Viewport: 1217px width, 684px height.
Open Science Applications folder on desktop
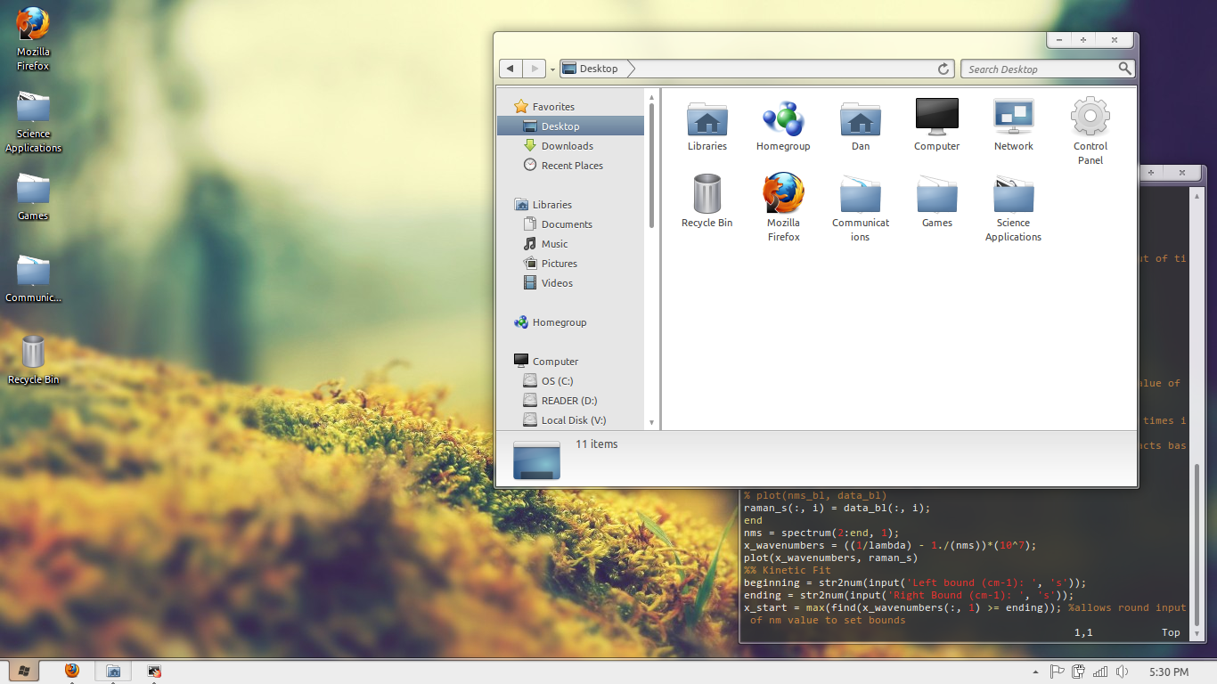point(33,110)
